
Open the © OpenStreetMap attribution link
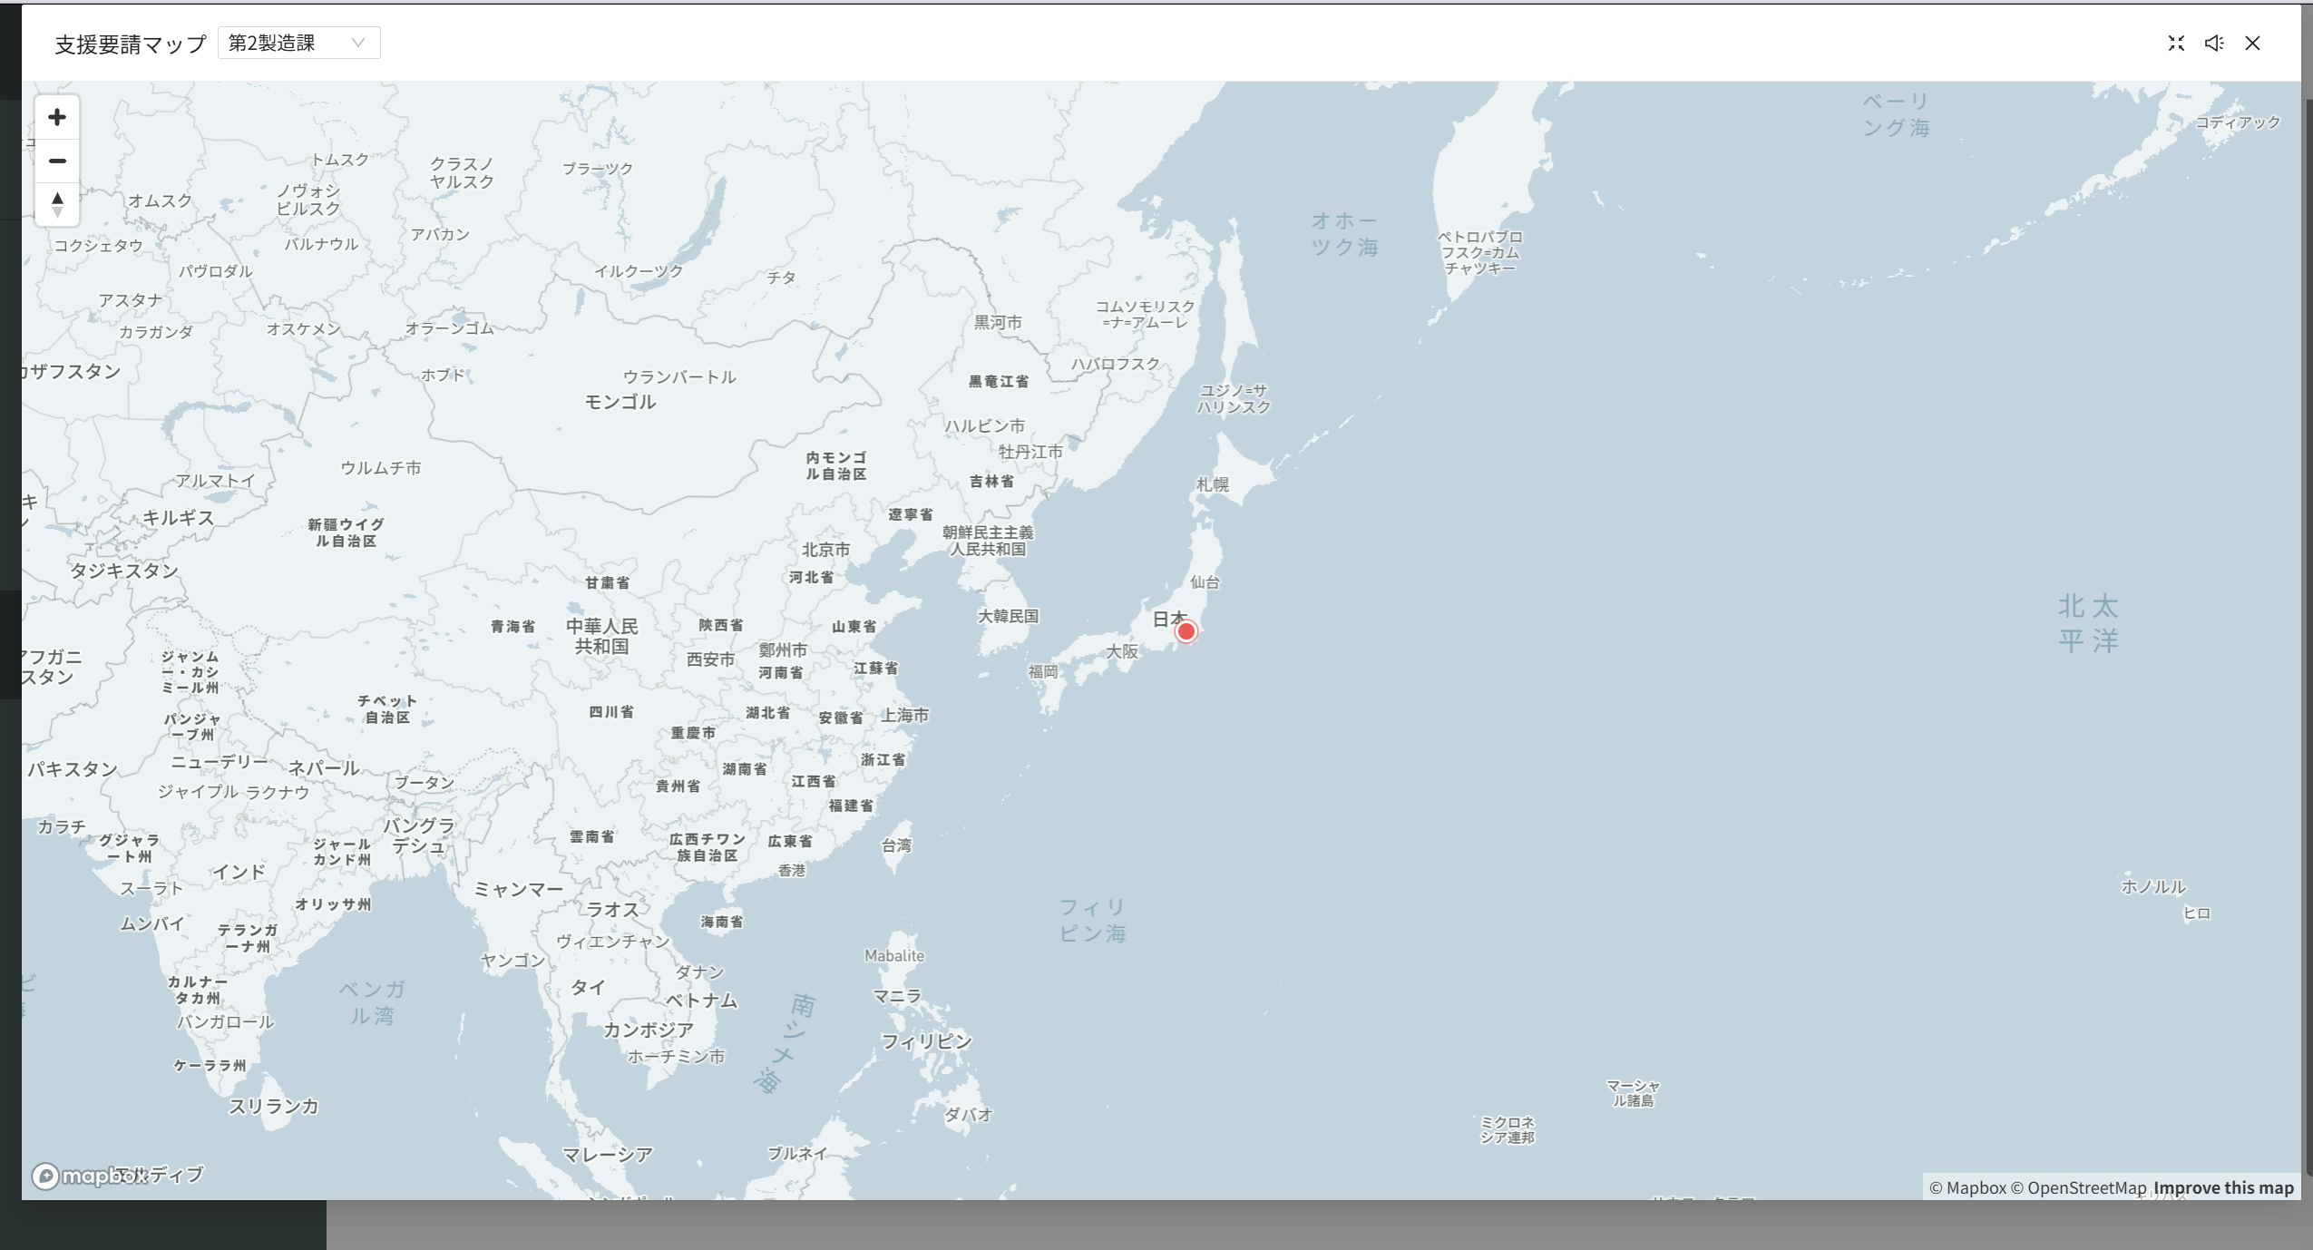(2078, 1187)
